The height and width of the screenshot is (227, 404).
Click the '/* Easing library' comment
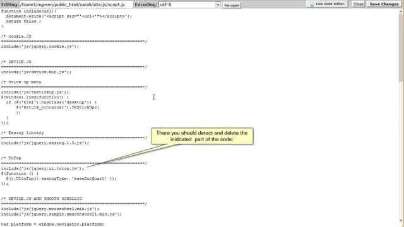pos(23,133)
